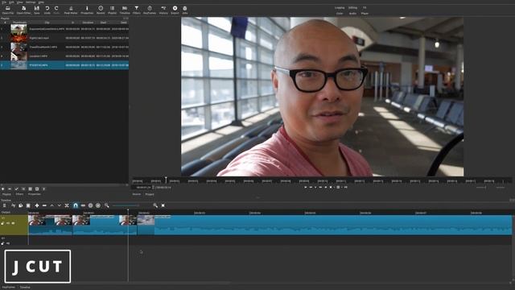Split the clip at the playhead
This screenshot has height=290, width=515.
click(67, 205)
